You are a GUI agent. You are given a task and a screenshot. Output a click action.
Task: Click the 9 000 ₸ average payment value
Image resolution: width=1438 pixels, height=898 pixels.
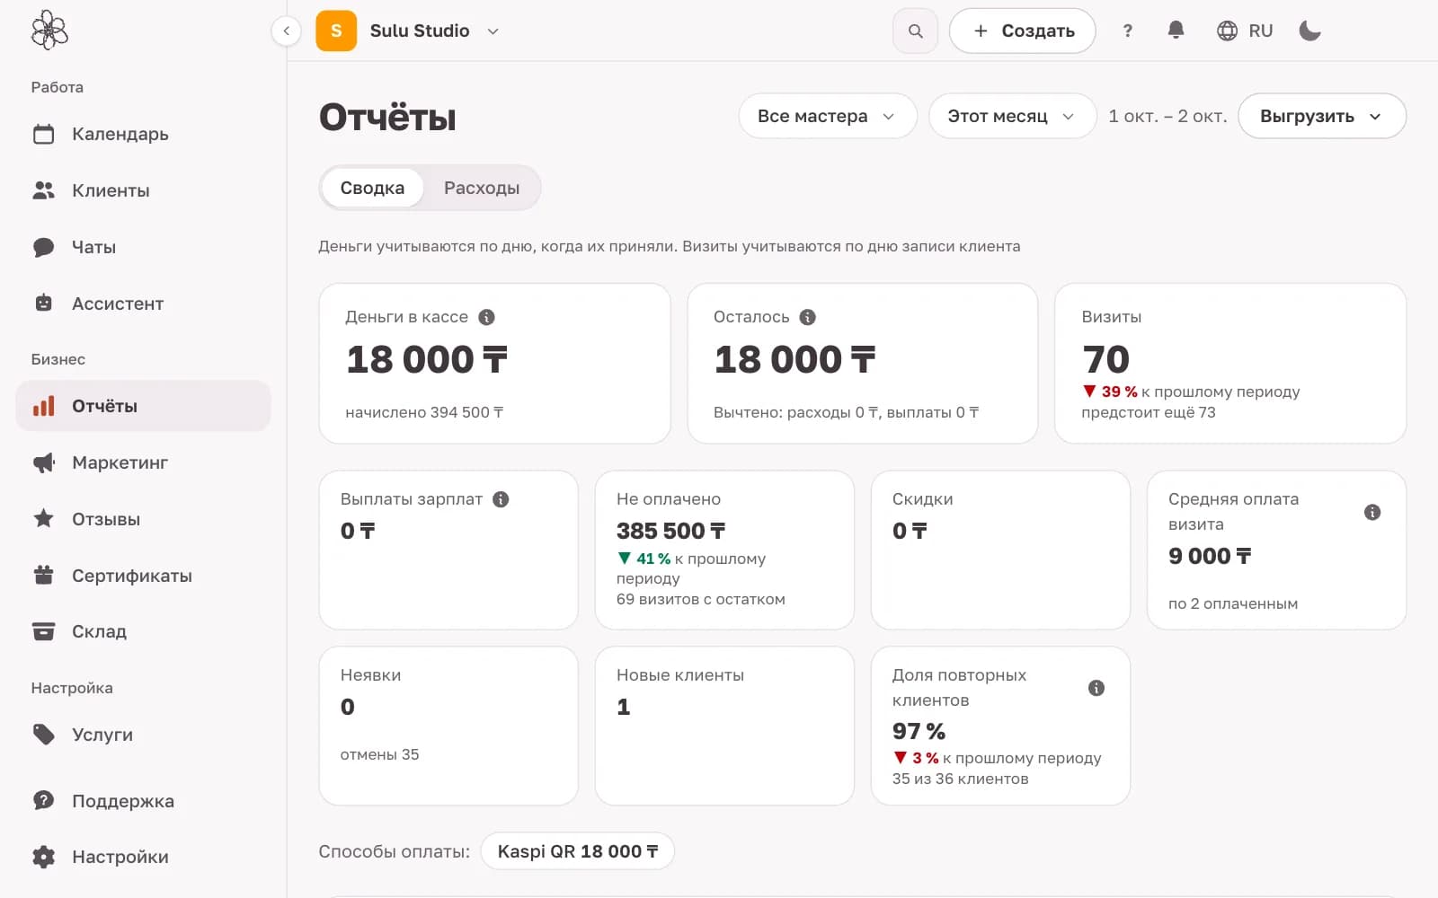(1210, 556)
